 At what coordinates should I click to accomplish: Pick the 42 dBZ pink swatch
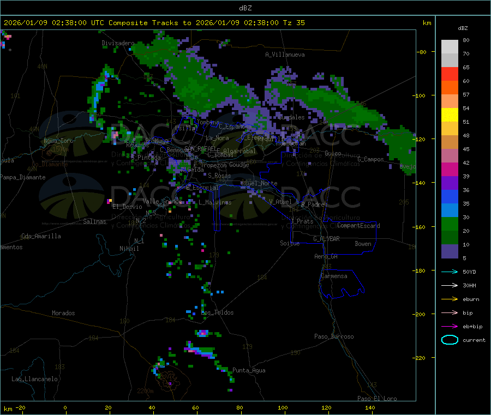click(450, 156)
